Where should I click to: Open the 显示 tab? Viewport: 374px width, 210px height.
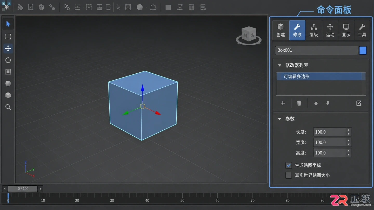click(346, 30)
